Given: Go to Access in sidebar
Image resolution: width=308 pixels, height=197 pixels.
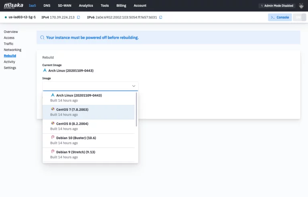Looking at the screenshot, I should [9, 38].
